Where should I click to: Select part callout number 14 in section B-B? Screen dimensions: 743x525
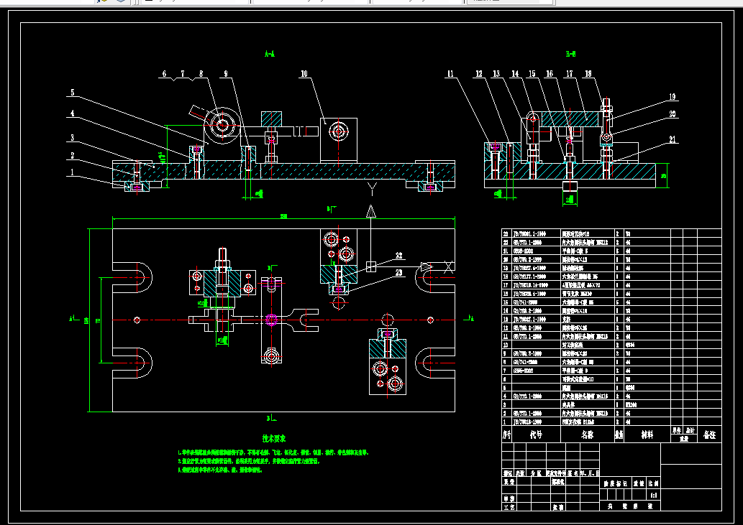[x=515, y=74]
